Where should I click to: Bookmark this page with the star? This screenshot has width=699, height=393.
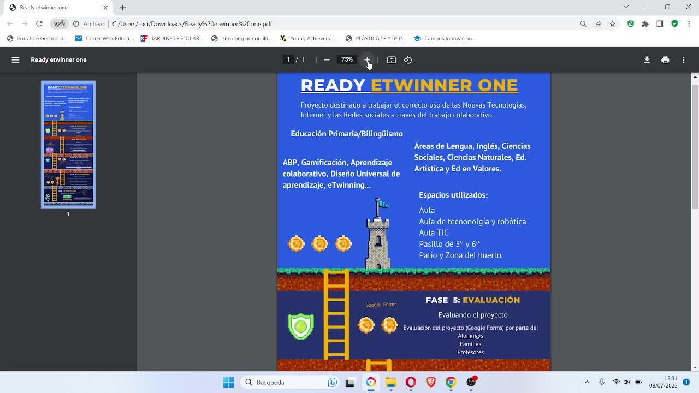pyautogui.click(x=613, y=24)
